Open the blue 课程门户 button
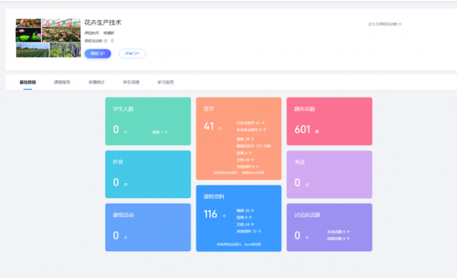Image resolution: width=457 pixels, height=278 pixels. point(98,53)
